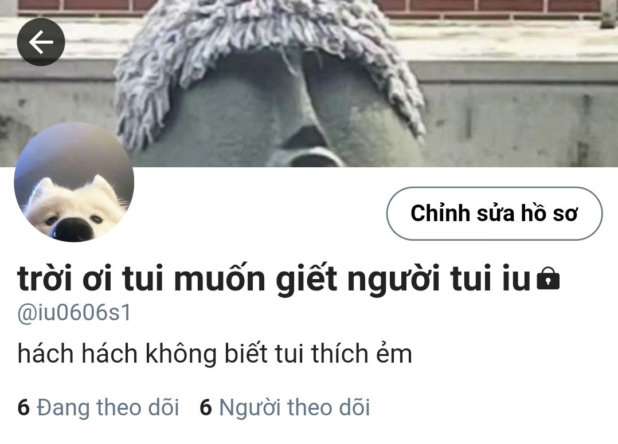The image size is (618, 444).
Task: Click the word thích in the bio
Action: 339,353
